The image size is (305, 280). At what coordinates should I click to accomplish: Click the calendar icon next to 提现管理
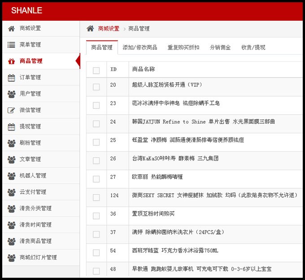pos(11,127)
